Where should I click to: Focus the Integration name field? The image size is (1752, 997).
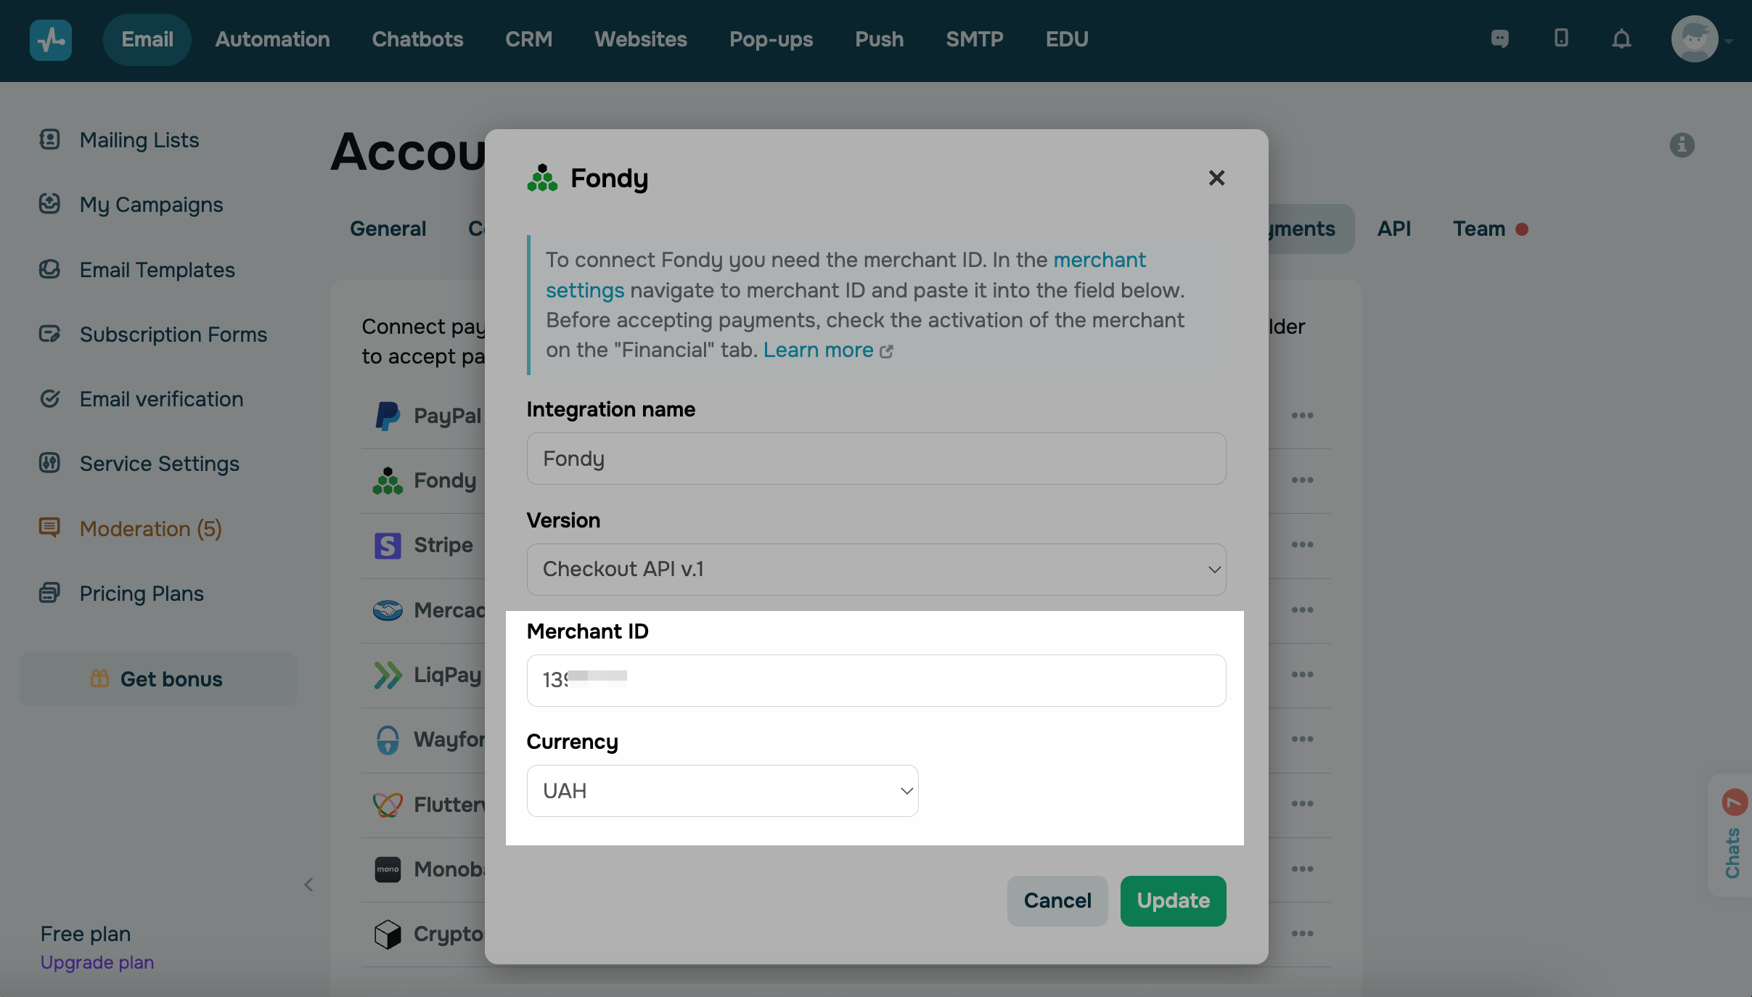[x=876, y=459]
